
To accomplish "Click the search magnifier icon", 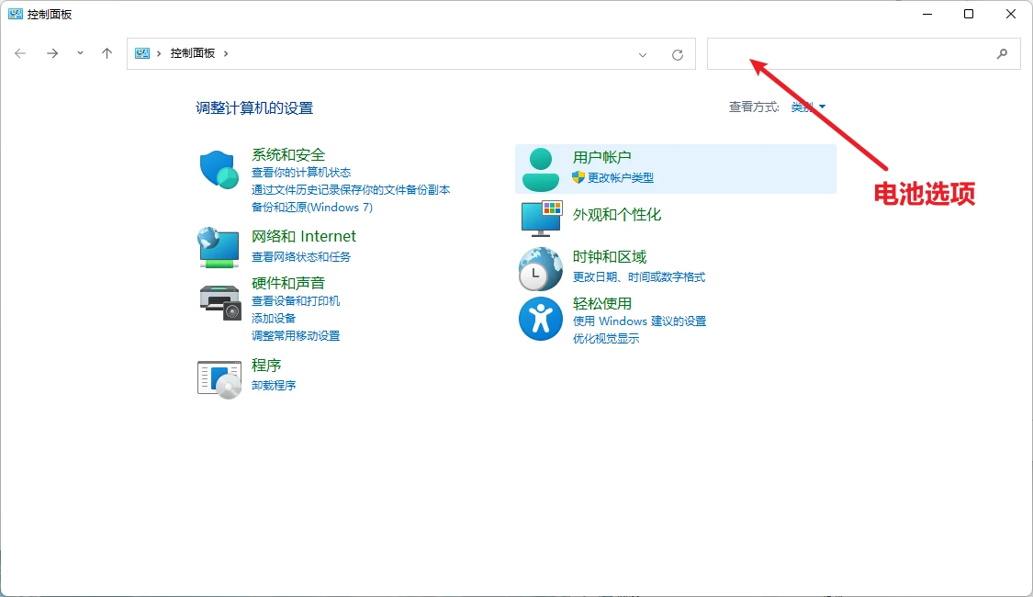I will coord(1002,54).
